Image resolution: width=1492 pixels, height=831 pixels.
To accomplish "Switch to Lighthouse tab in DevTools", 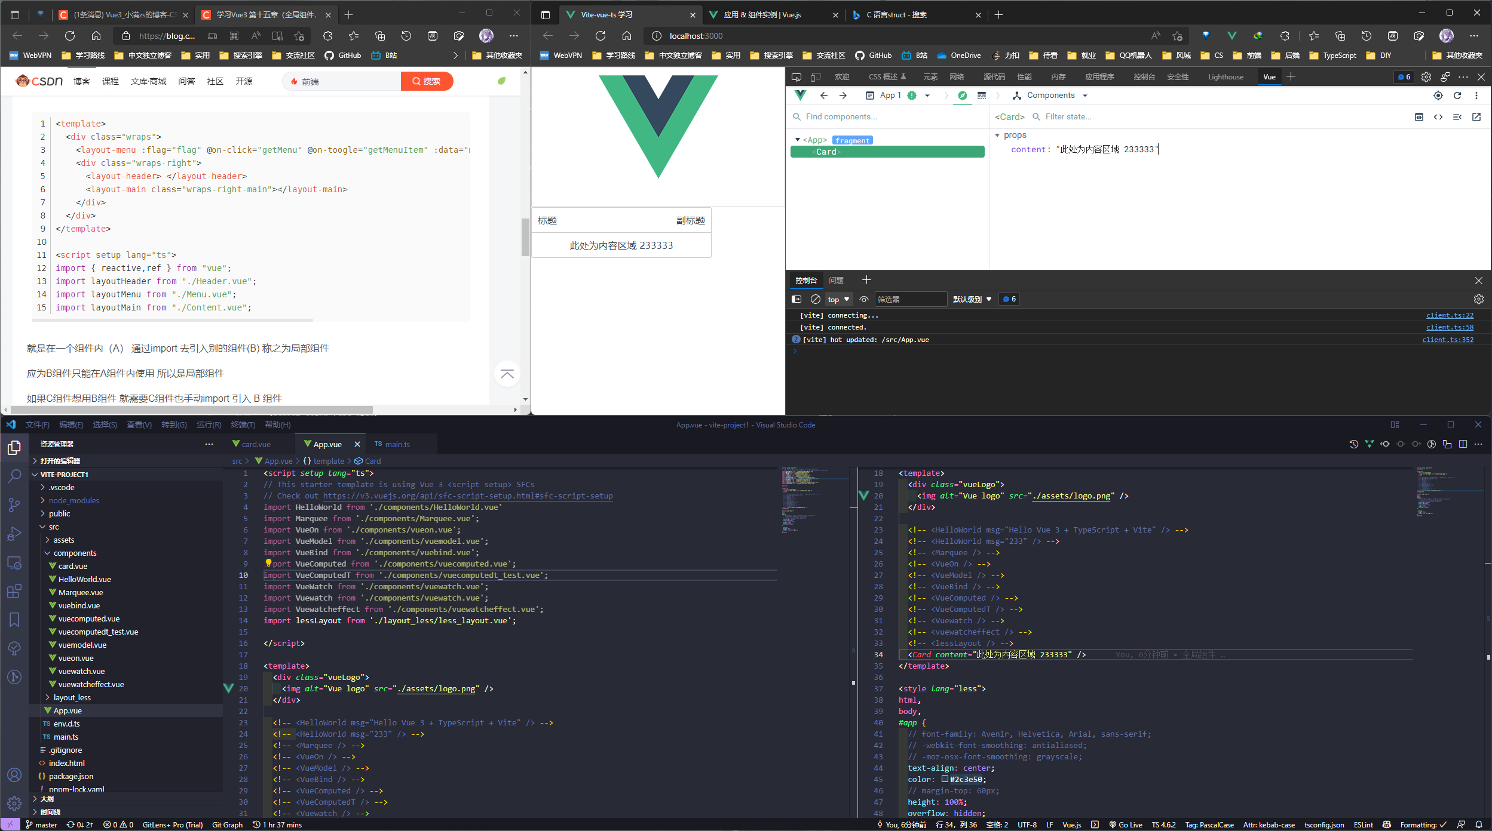I will pos(1226,77).
